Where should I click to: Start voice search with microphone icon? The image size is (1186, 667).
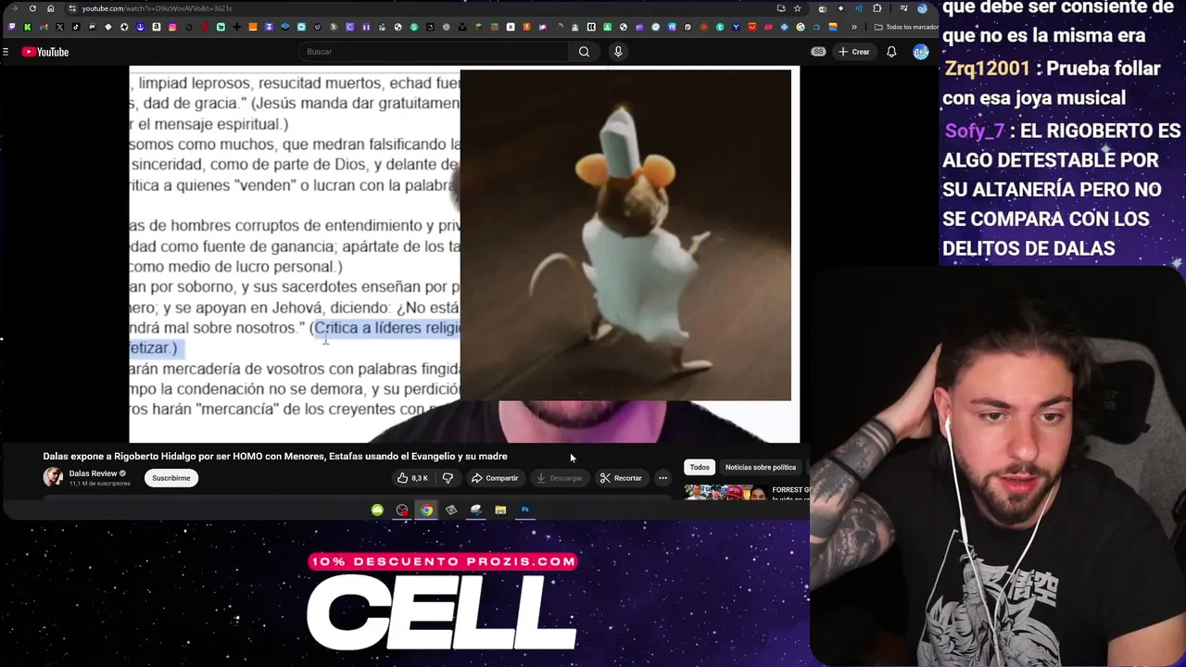click(618, 52)
